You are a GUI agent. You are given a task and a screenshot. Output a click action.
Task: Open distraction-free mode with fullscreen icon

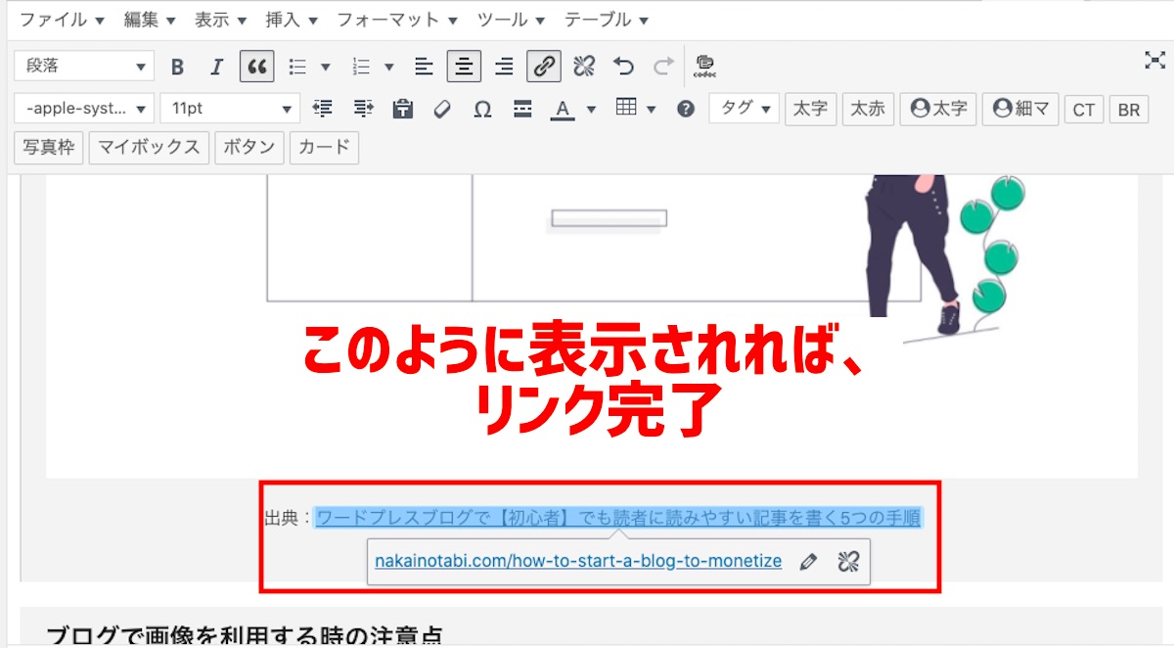pos(1152,59)
